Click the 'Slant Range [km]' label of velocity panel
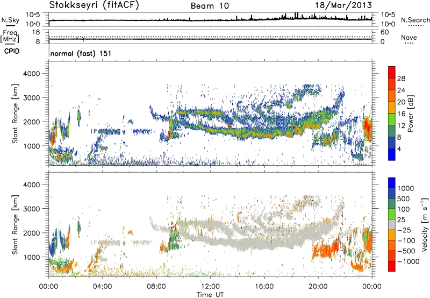 [16, 224]
